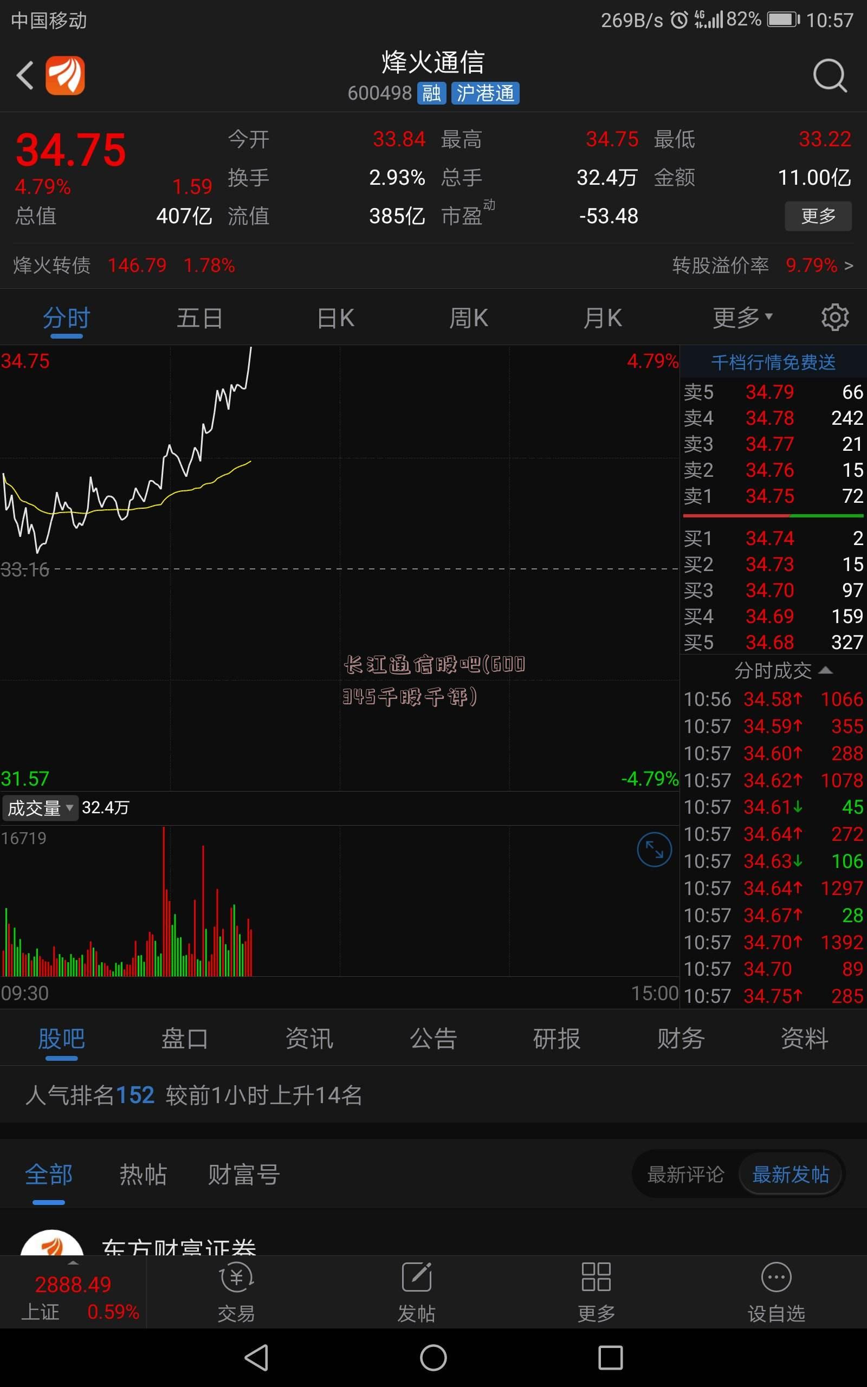Tap the 34.75 current price
867x1387 pixels.
pyautogui.click(x=70, y=150)
